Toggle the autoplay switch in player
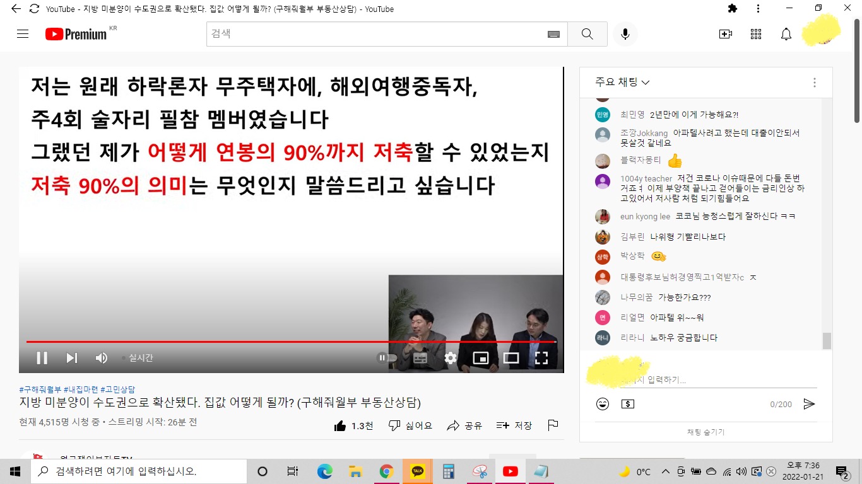 pyautogui.click(x=387, y=358)
